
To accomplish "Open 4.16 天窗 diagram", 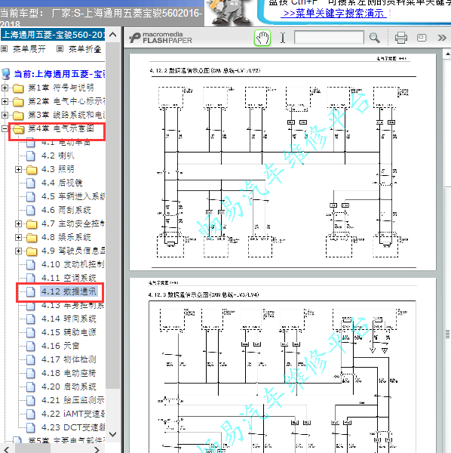I will pyautogui.click(x=60, y=346).
